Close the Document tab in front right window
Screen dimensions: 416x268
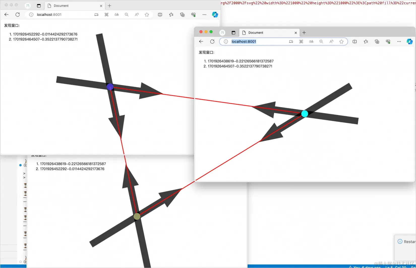[296, 33]
